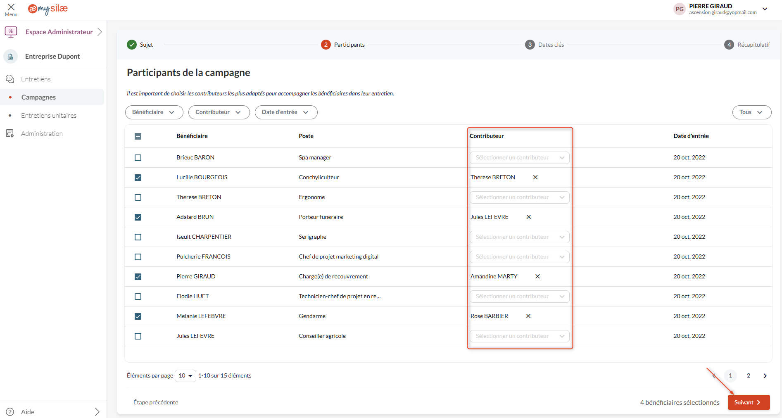Click the Contributeur column header
782x418 pixels.
tap(487, 136)
